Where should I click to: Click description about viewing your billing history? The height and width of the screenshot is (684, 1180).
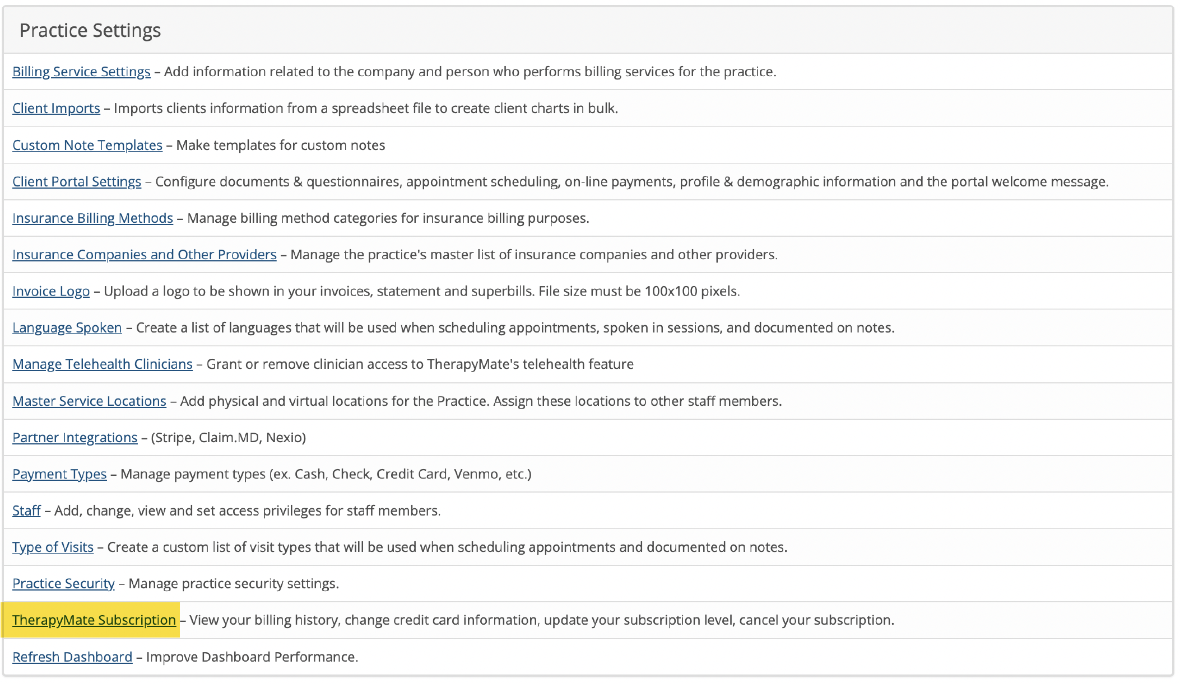[542, 620]
